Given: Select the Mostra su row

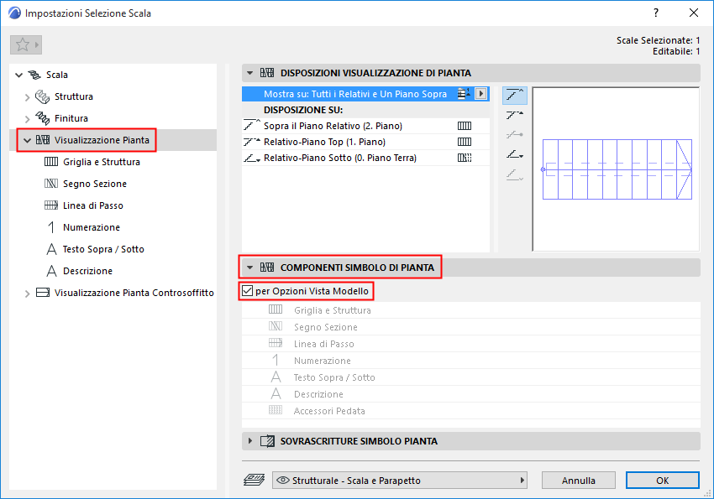Looking at the screenshot, I should coord(365,94).
